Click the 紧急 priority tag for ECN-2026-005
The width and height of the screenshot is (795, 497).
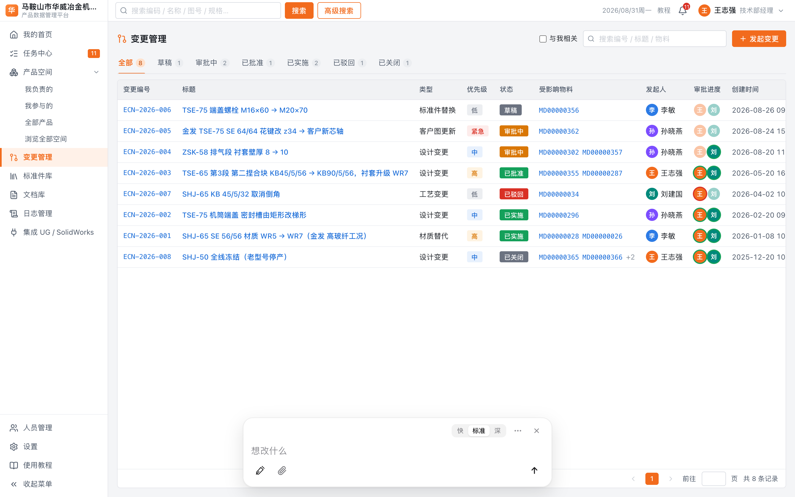click(477, 131)
